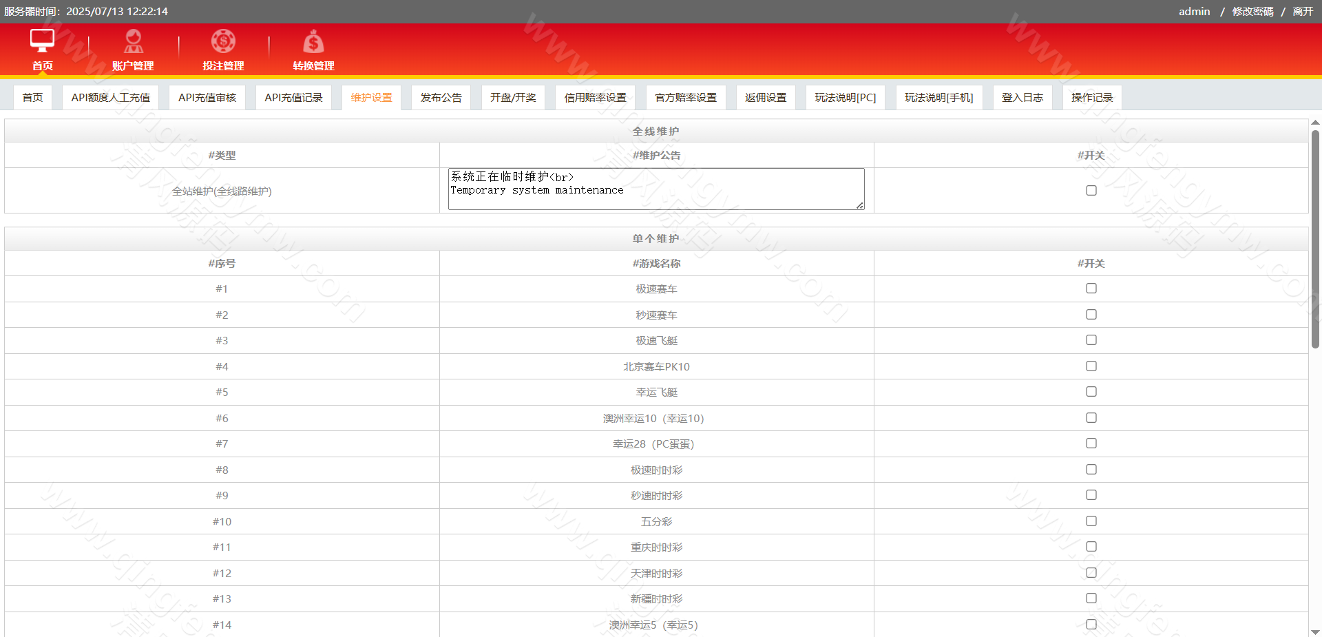Viewport: 1322px width, 637px height.
Task: Toggle maintenance for 幸运28 (PC蛋蛋)
Action: 1091,443
